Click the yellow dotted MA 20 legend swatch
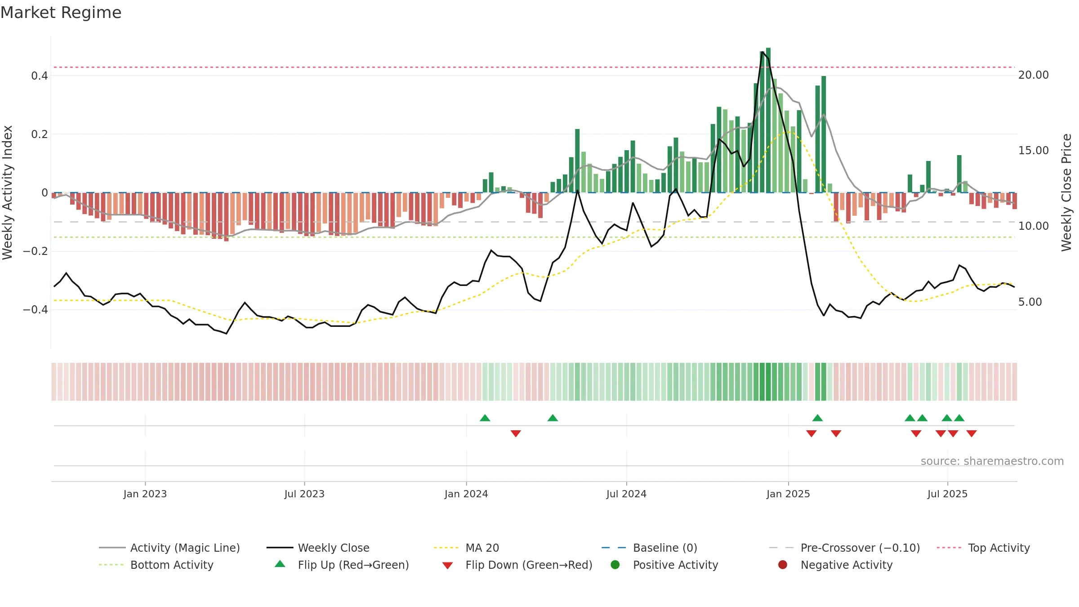The height and width of the screenshot is (607, 1079). [x=446, y=548]
